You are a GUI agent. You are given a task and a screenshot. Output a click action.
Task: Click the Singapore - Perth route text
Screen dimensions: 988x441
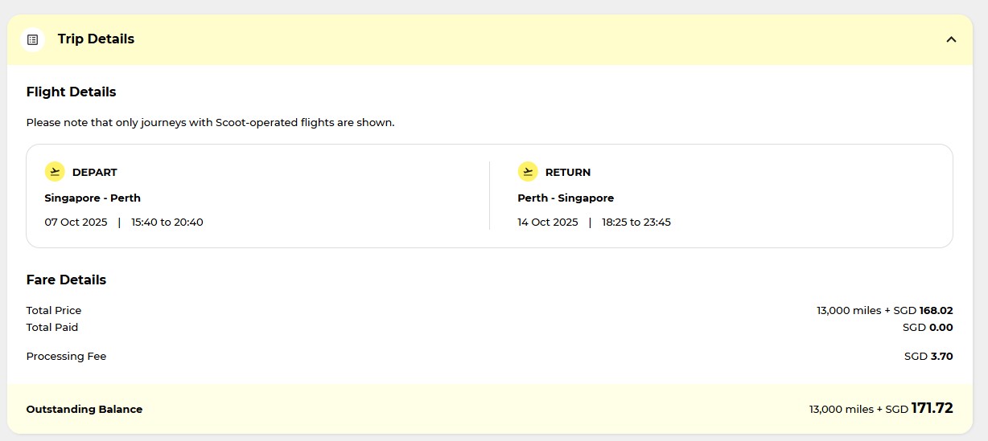(93, 198)
